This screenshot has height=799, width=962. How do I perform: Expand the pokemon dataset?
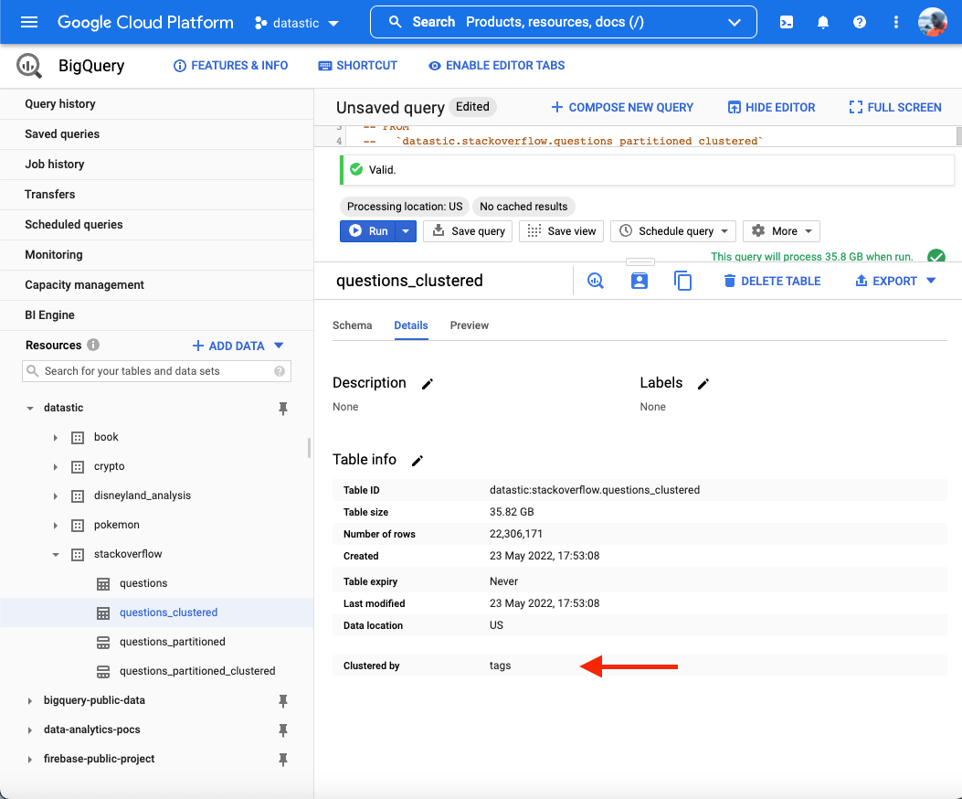coord(56,526)
